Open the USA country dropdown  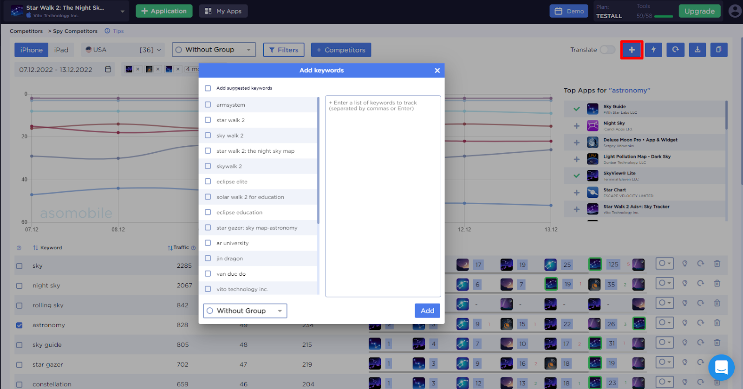[x=123, y=50]
